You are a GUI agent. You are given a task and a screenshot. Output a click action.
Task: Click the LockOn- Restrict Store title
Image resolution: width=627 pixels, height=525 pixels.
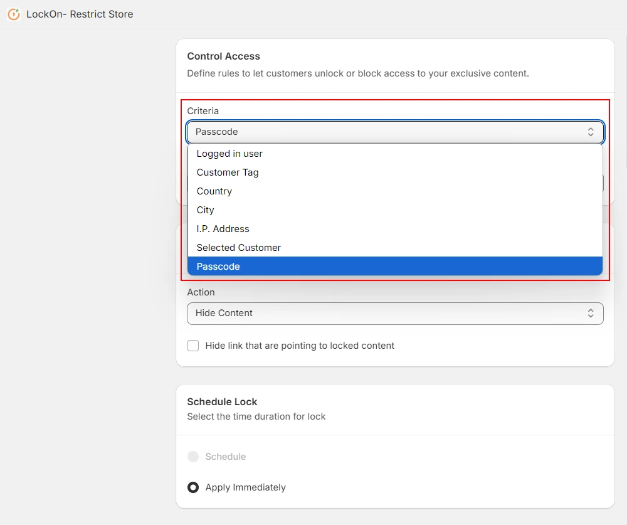(80, 14)
